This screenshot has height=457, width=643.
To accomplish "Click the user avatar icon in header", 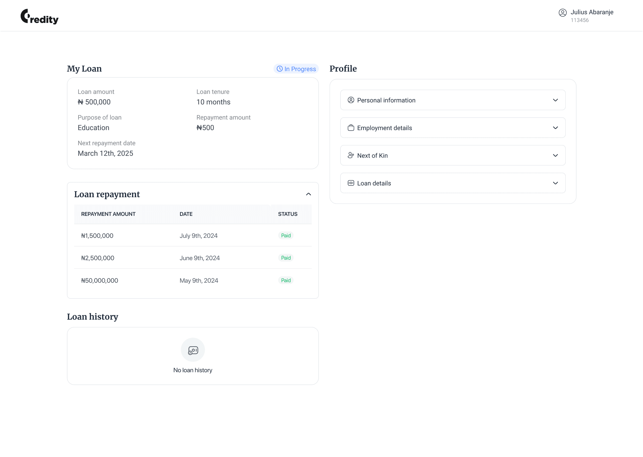I will tap(562, 13).
